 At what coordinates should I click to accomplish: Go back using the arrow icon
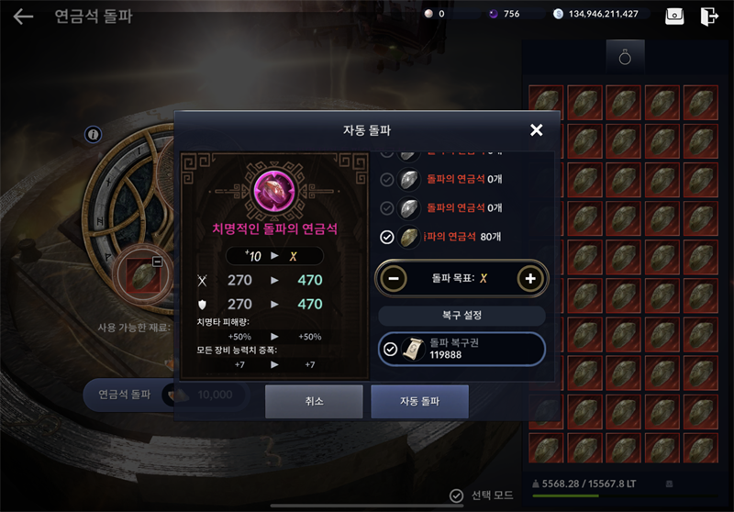[23, 17]
